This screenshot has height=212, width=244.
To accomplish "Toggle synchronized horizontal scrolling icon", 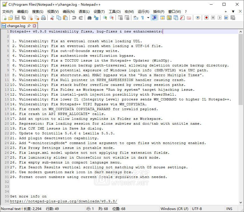I will click(127, 18).
